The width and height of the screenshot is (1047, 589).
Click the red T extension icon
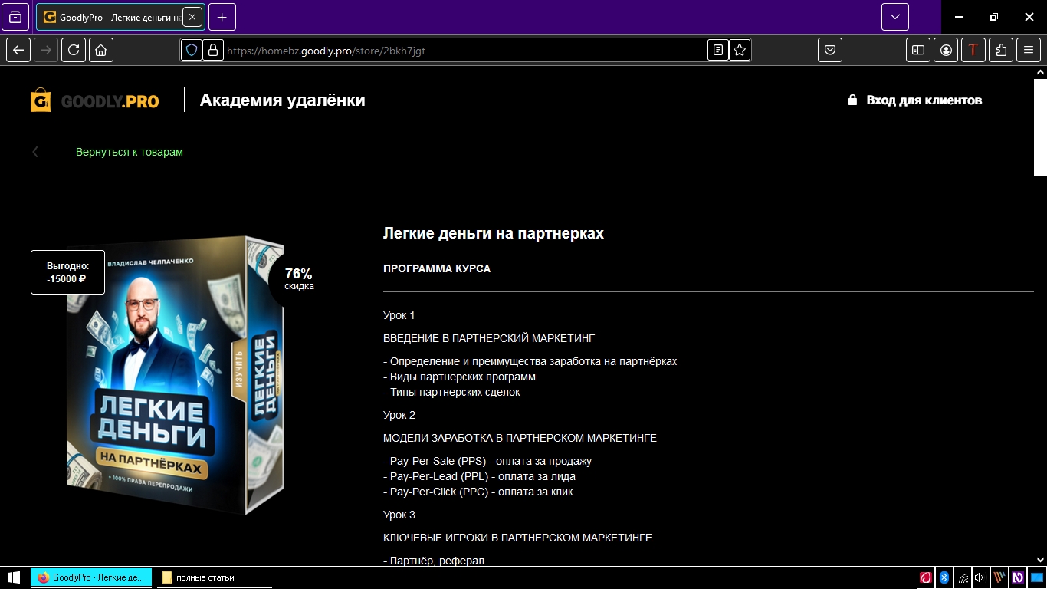coord(973,50)
